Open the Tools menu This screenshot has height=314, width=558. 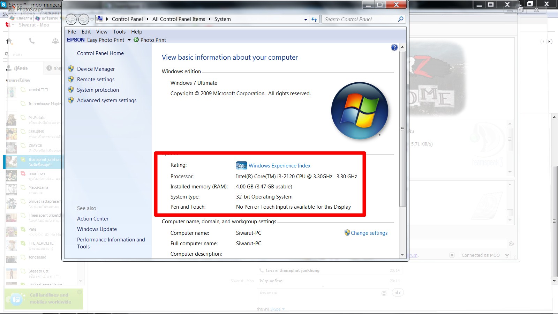(119, 32)
